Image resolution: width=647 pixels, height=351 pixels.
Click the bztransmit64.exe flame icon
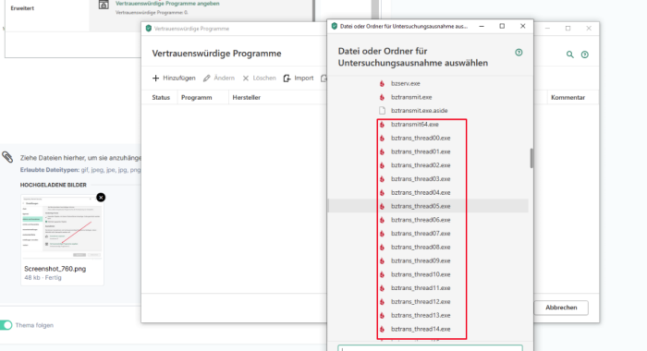(382, 124)
